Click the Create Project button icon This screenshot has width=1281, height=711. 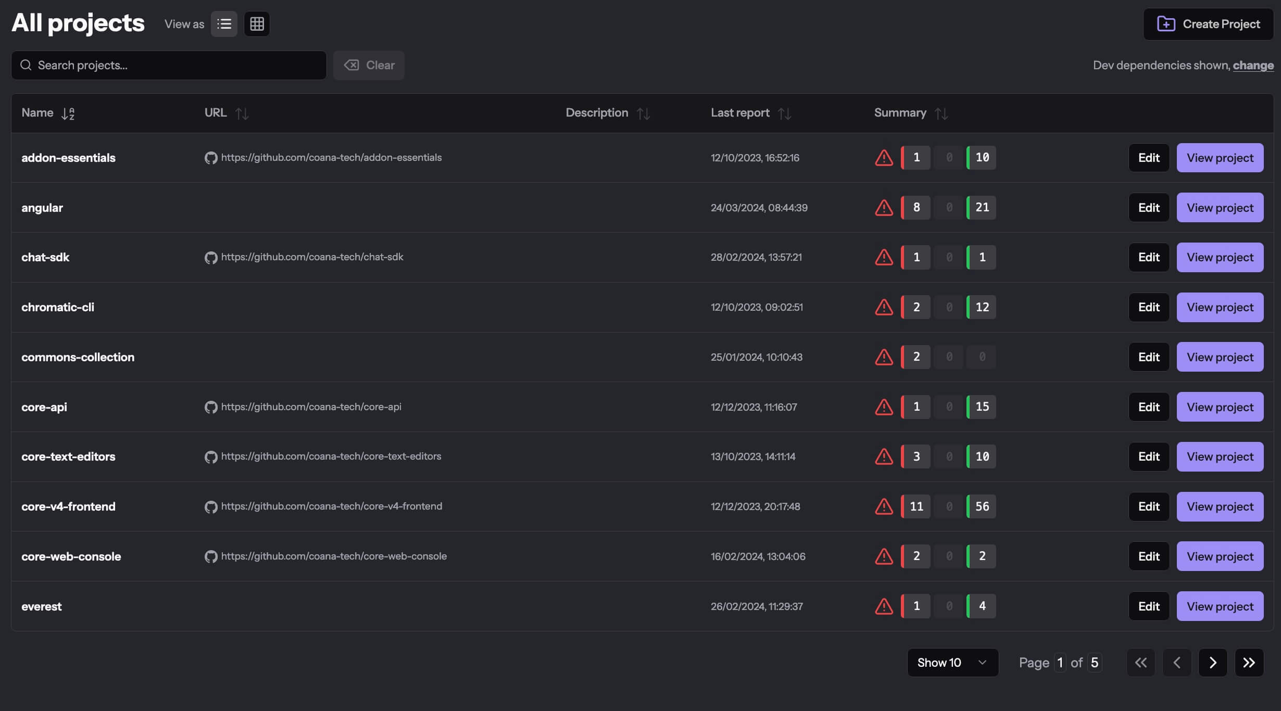click(1165, 23)
